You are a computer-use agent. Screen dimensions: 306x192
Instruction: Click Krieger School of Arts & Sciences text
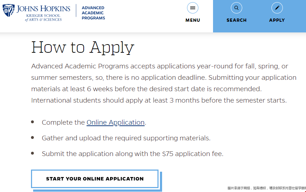pos(43,17)
